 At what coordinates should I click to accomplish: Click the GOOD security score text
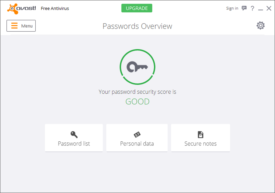tap(137, 101)
